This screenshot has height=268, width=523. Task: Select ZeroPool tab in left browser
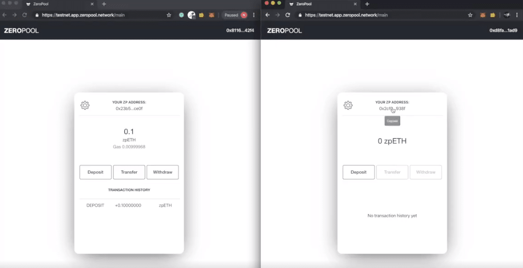coord(59,4)
